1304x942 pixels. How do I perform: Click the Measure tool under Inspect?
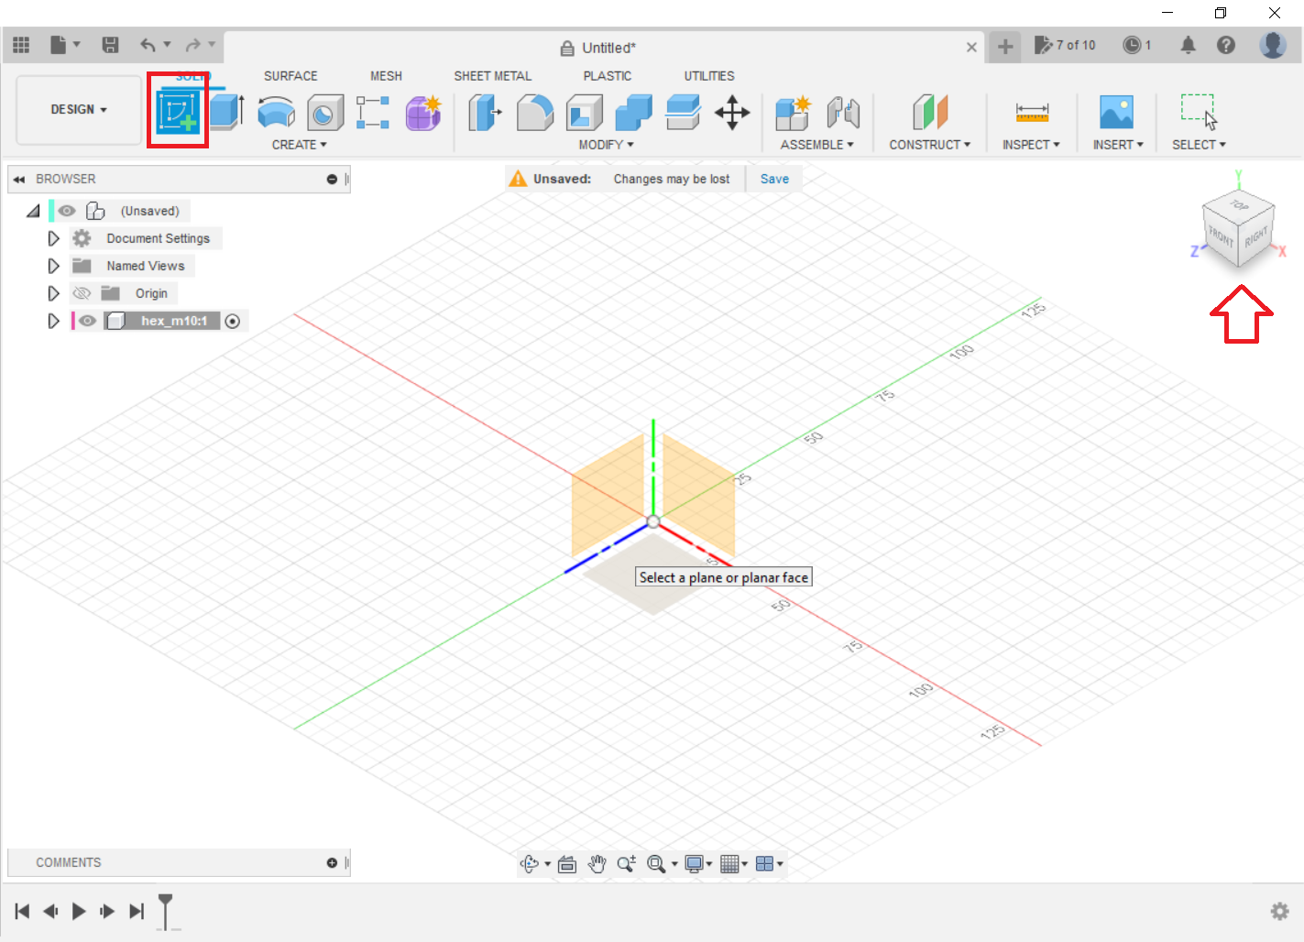coord(1031,113)
